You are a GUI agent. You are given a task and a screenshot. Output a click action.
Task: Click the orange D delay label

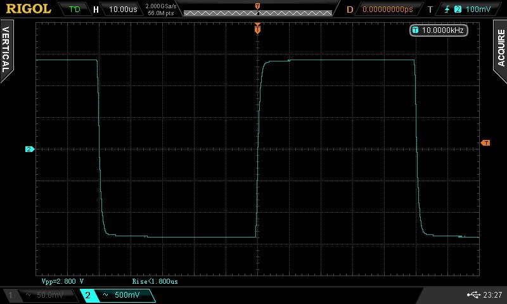350,9
